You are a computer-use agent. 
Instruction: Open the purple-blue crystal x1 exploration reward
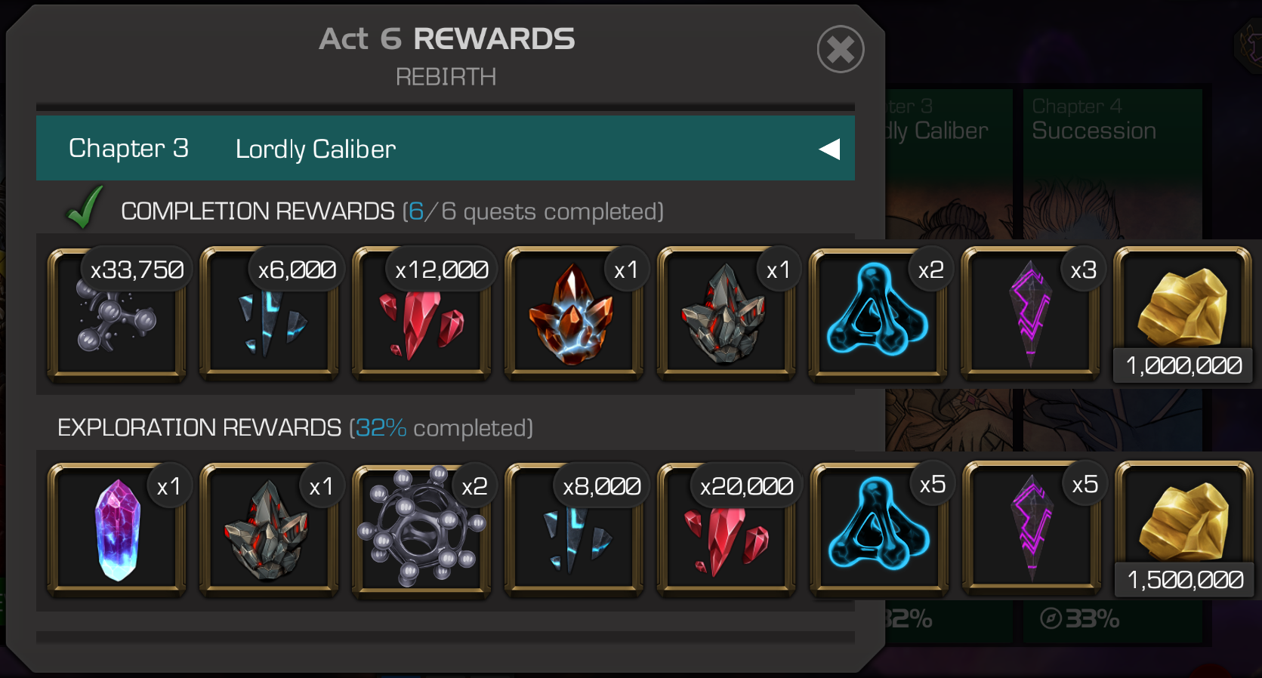click(x=117, y=529)
